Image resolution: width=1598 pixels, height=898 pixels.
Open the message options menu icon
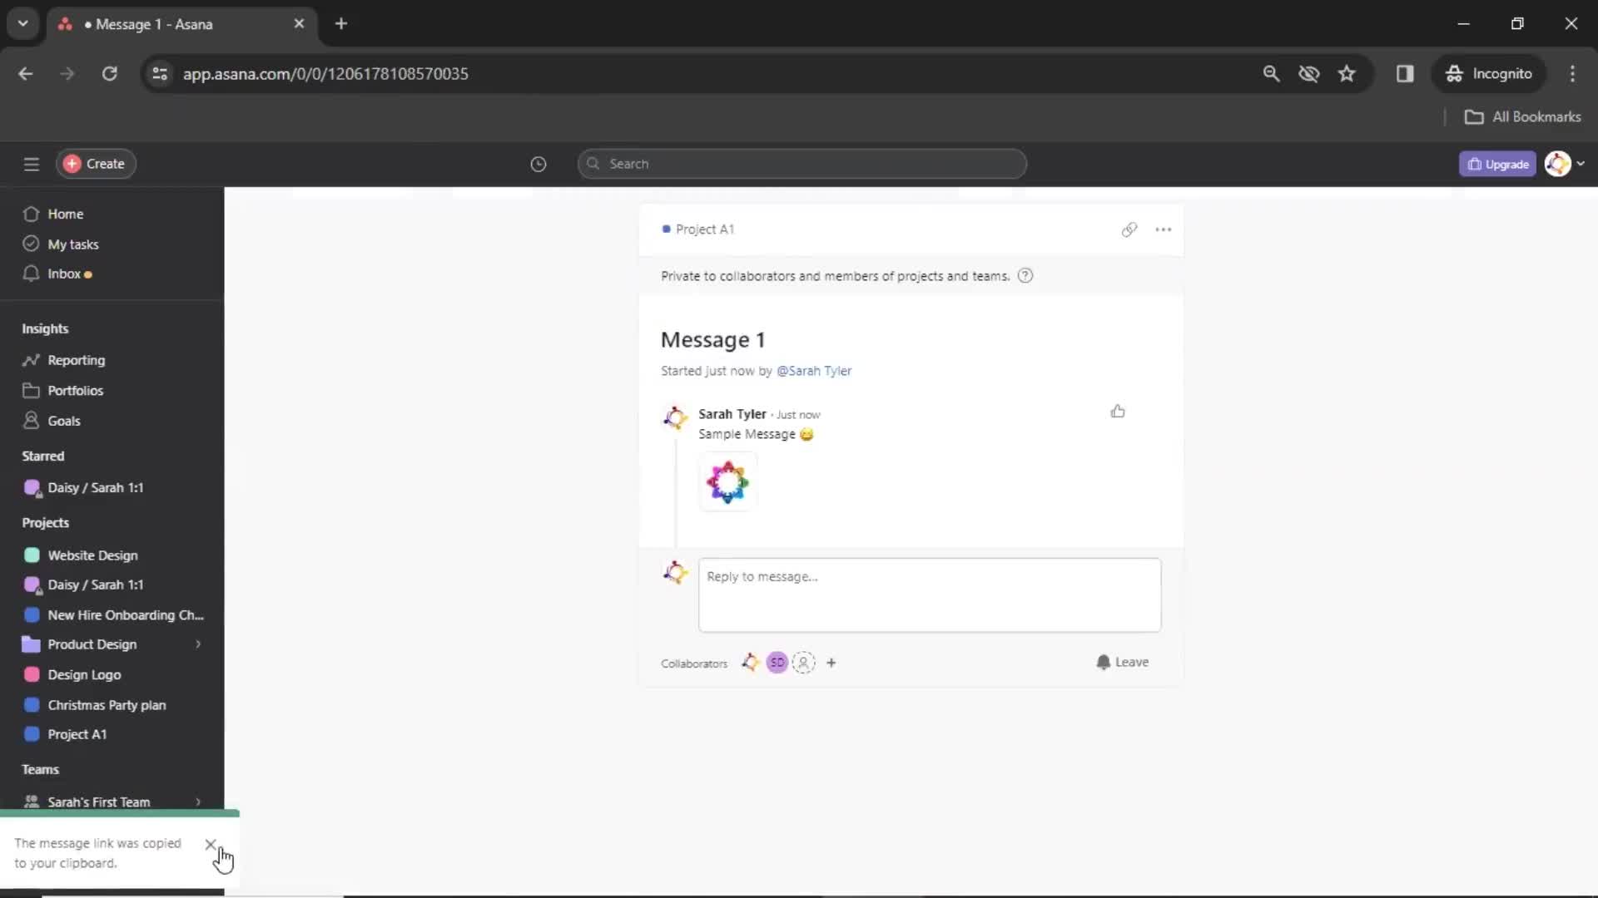(x=1164, y=229)
